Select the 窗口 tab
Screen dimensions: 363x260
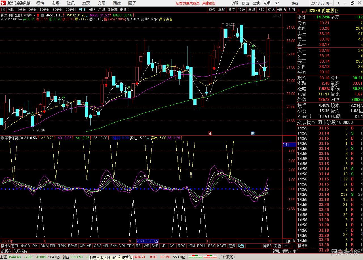pos(15,246)
